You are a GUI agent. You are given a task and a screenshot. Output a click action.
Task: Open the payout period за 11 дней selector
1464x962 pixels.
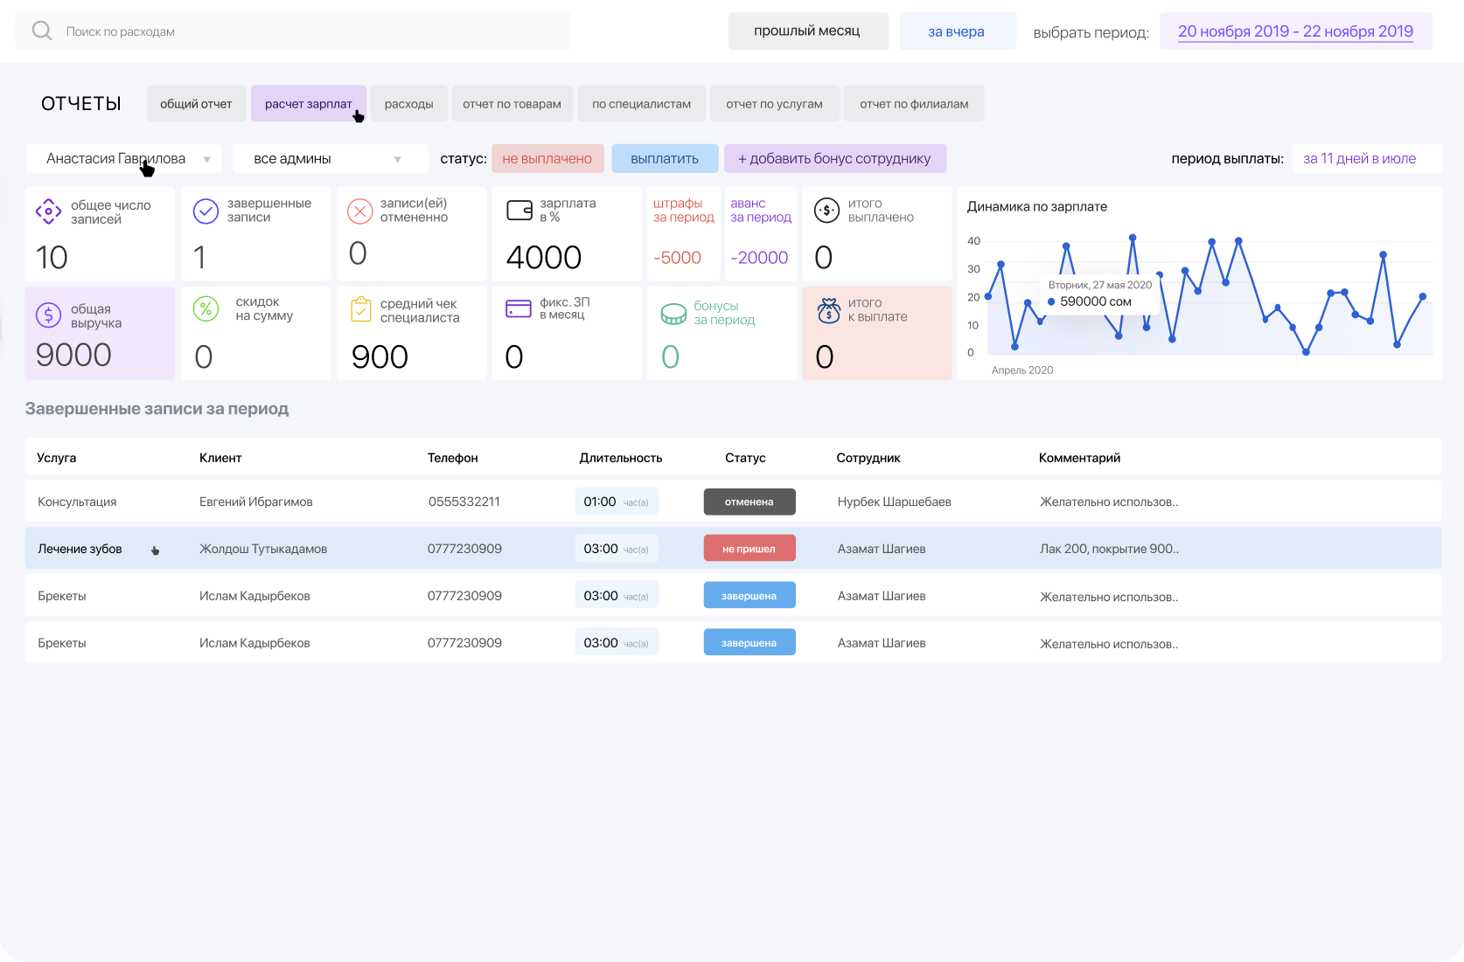pos(1366,159)
